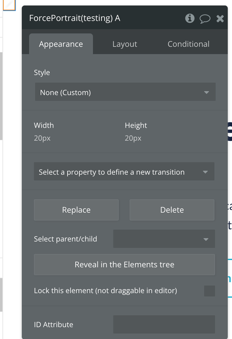
Task: Expand the new transition property dropdown
Action: tap(124, 171)
